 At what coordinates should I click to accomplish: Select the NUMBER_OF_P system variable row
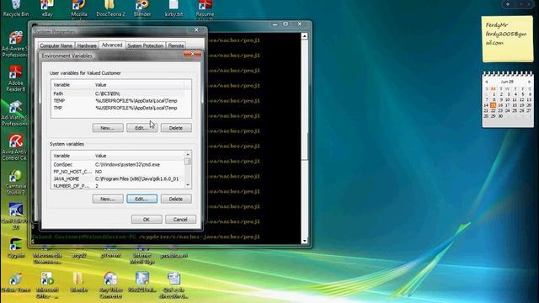coord(118,186)
